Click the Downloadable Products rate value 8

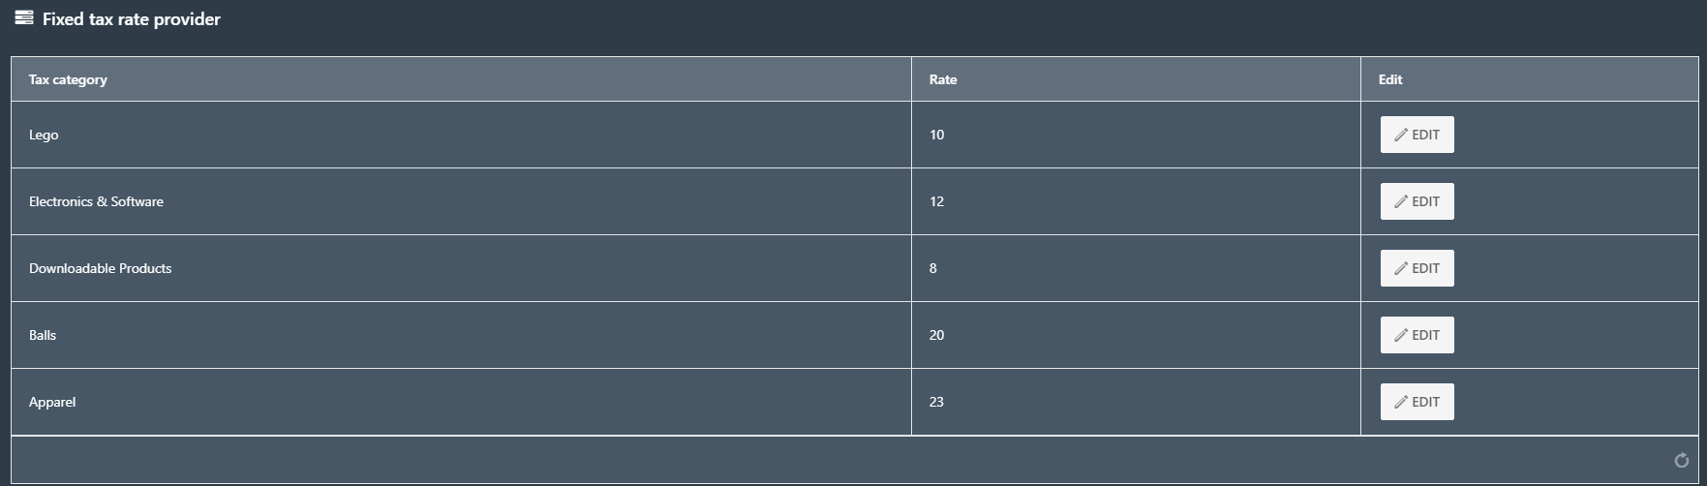932,268
